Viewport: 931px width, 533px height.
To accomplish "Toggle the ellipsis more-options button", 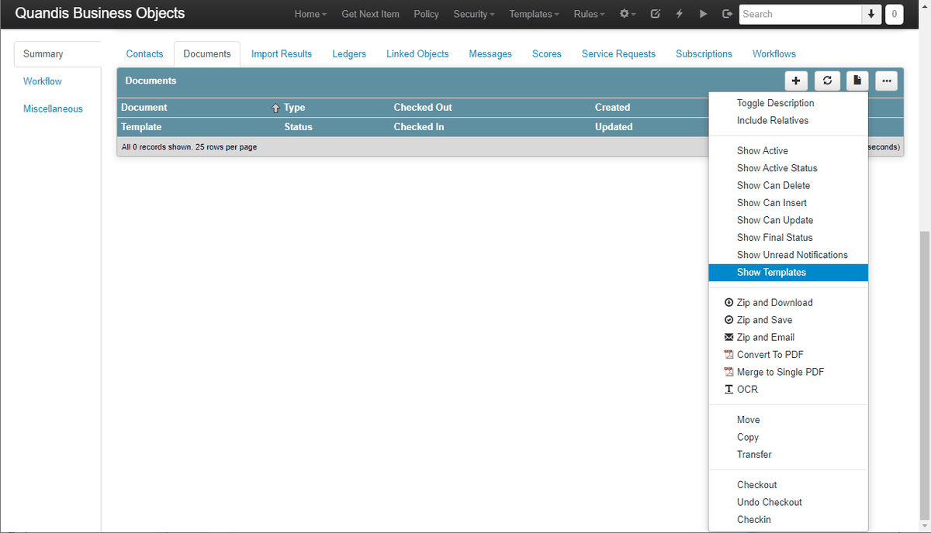I will (887, 81).
